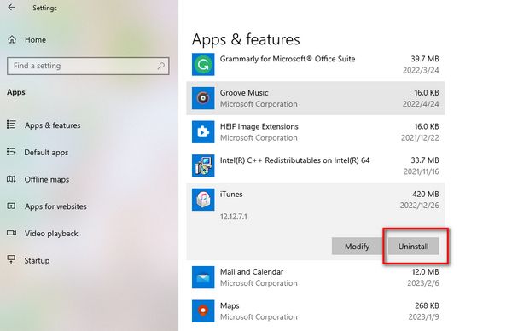Click the 420 MB size of iTunes
Screen dimensions: 512x331
coord(426,194)
